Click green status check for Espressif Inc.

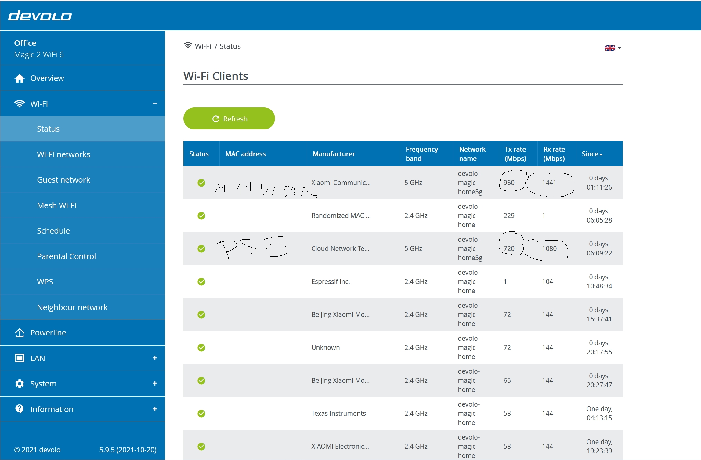coord(201,281)
